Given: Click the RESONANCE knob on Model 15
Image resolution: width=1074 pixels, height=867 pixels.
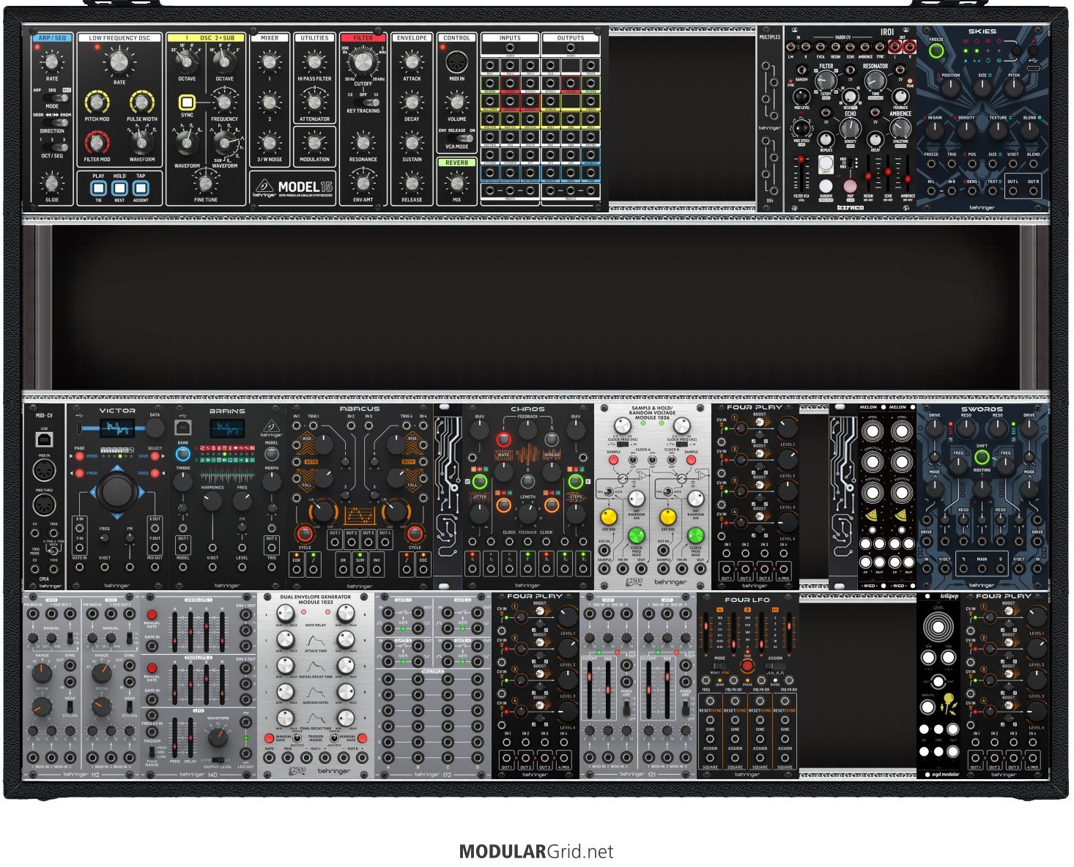Looking at the screenshot, I should click(363, 144).
